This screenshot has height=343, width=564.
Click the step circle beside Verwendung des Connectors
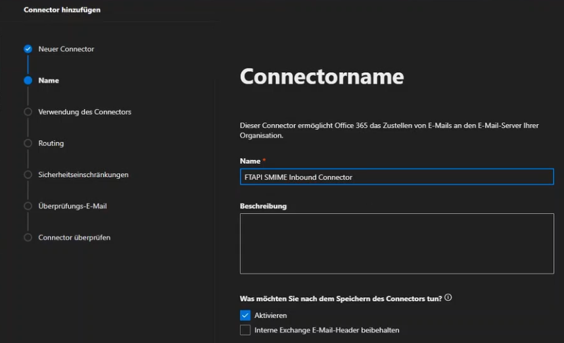tap(28, 112)
